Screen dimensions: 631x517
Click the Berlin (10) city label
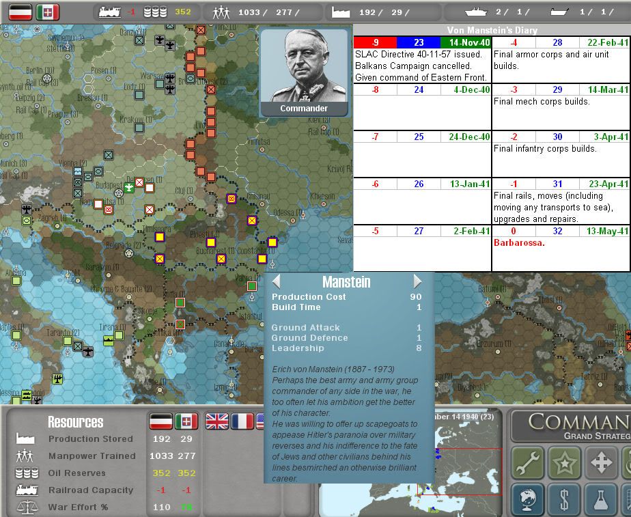(x=40, y=71)
